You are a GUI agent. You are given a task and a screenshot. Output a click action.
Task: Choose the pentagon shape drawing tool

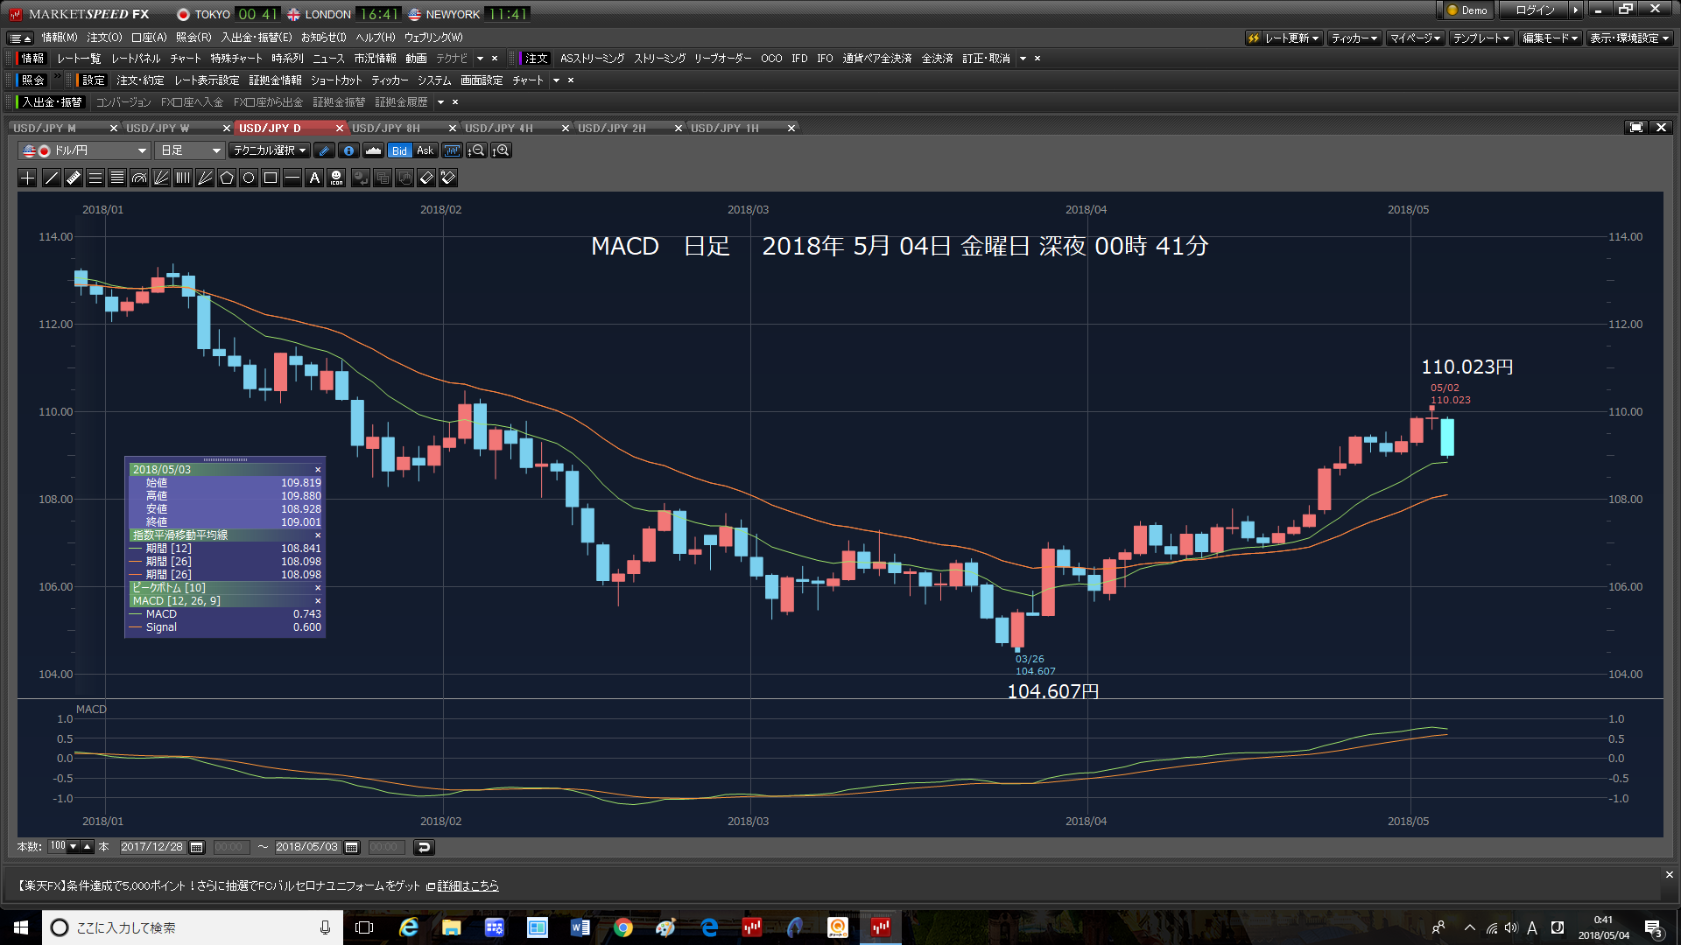(x=227, y=178)
